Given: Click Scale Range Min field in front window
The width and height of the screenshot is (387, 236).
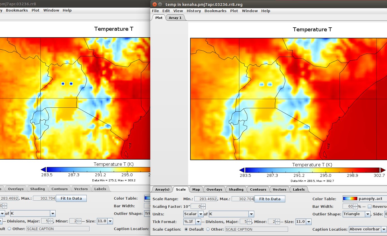Looking at the screenshot, I should (205, 199).
